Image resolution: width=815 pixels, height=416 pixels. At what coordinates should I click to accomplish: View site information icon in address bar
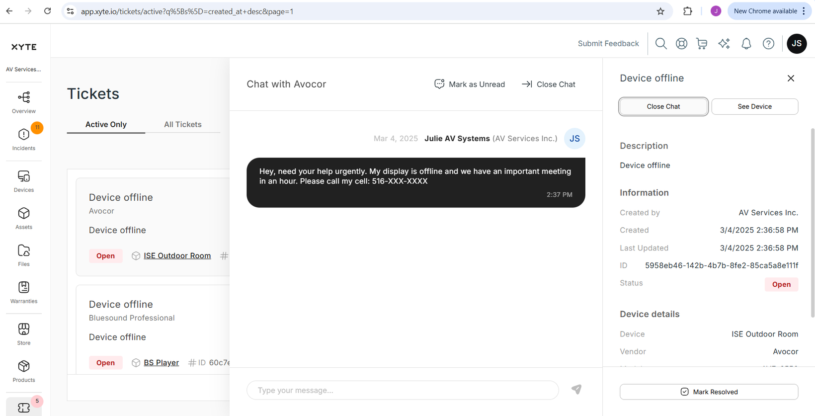[71, 11]
